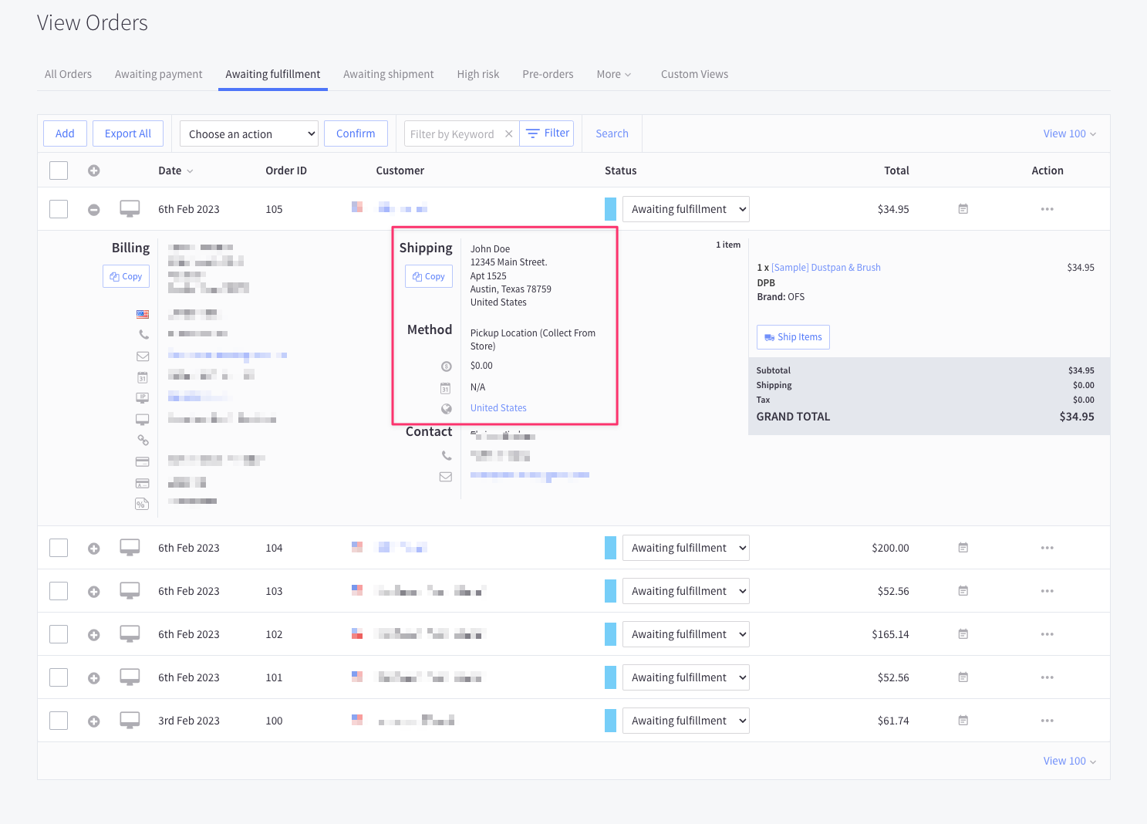
Task: Click blue status color swatch of order 105
Action: [610, 209]
